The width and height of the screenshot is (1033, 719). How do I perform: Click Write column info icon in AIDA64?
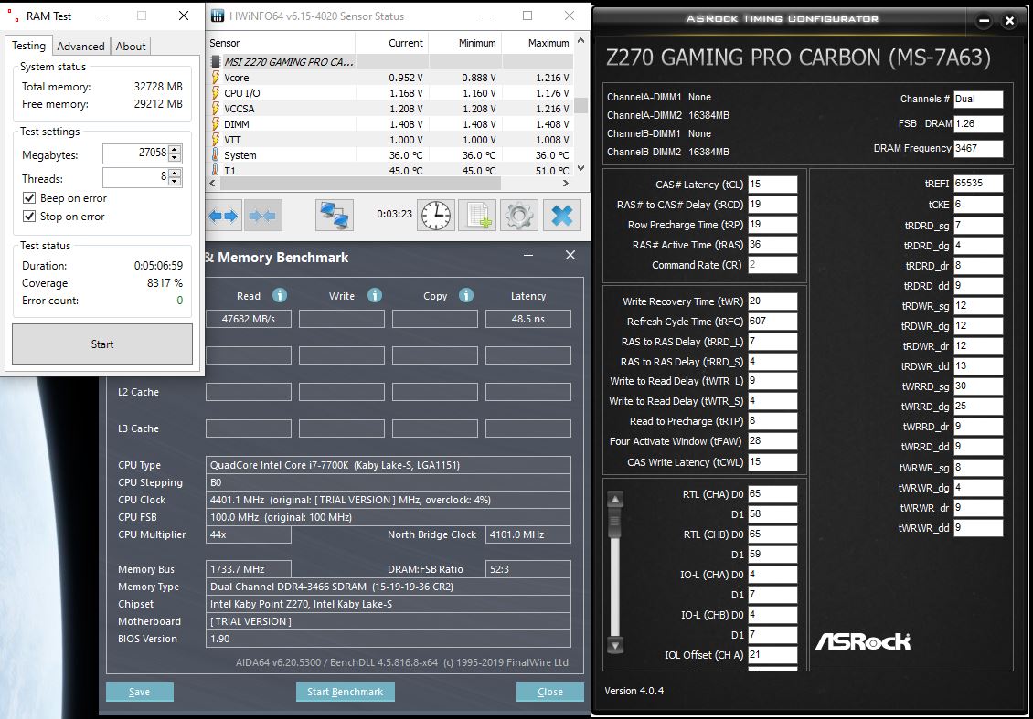click(375, 295)
